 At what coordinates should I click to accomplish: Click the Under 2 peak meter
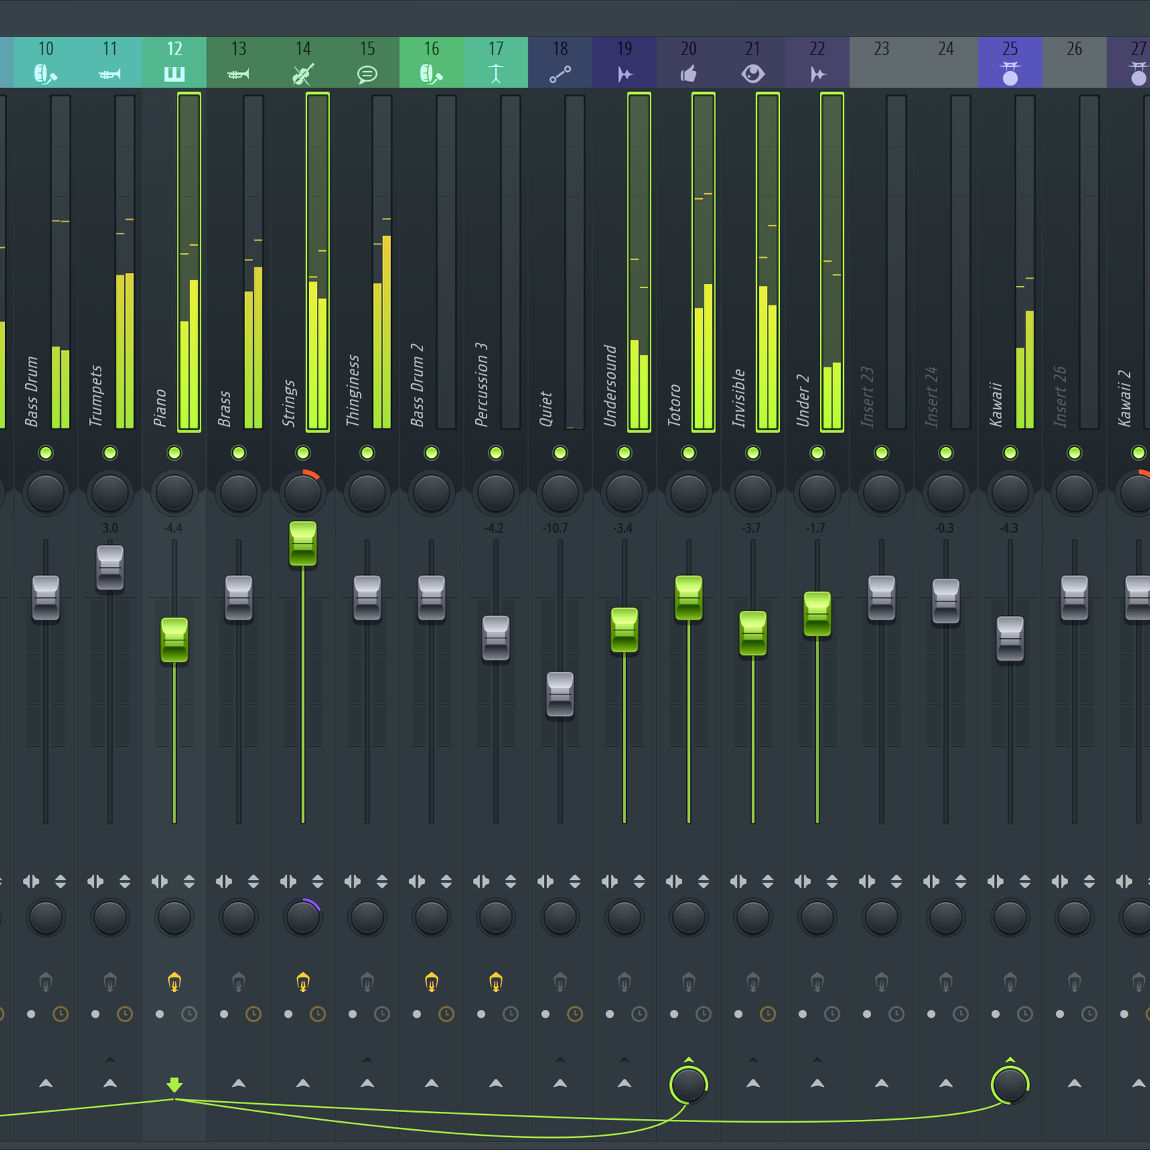pyautogui.click(x=832, y=262)
